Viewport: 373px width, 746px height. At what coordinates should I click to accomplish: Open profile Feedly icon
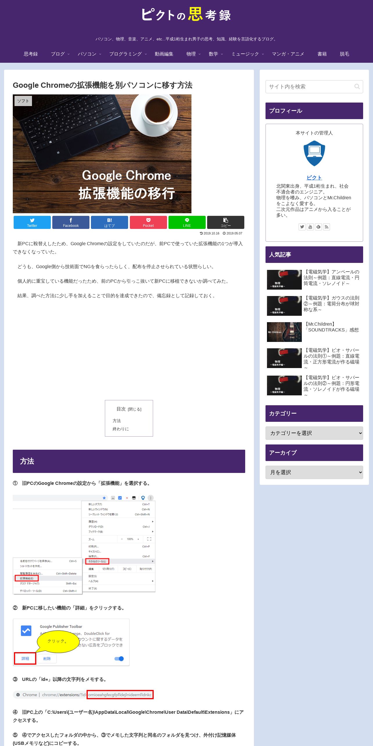point(318,227)
